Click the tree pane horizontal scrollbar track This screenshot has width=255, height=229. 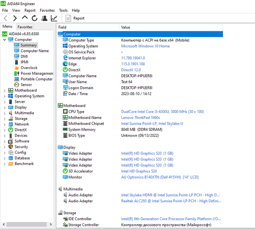(26, 224)
